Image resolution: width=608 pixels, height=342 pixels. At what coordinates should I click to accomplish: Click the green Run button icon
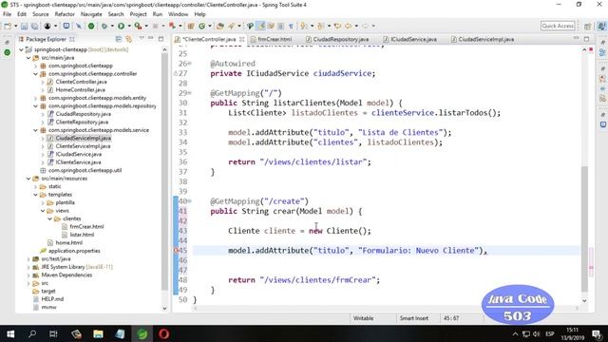pos(121,26)
